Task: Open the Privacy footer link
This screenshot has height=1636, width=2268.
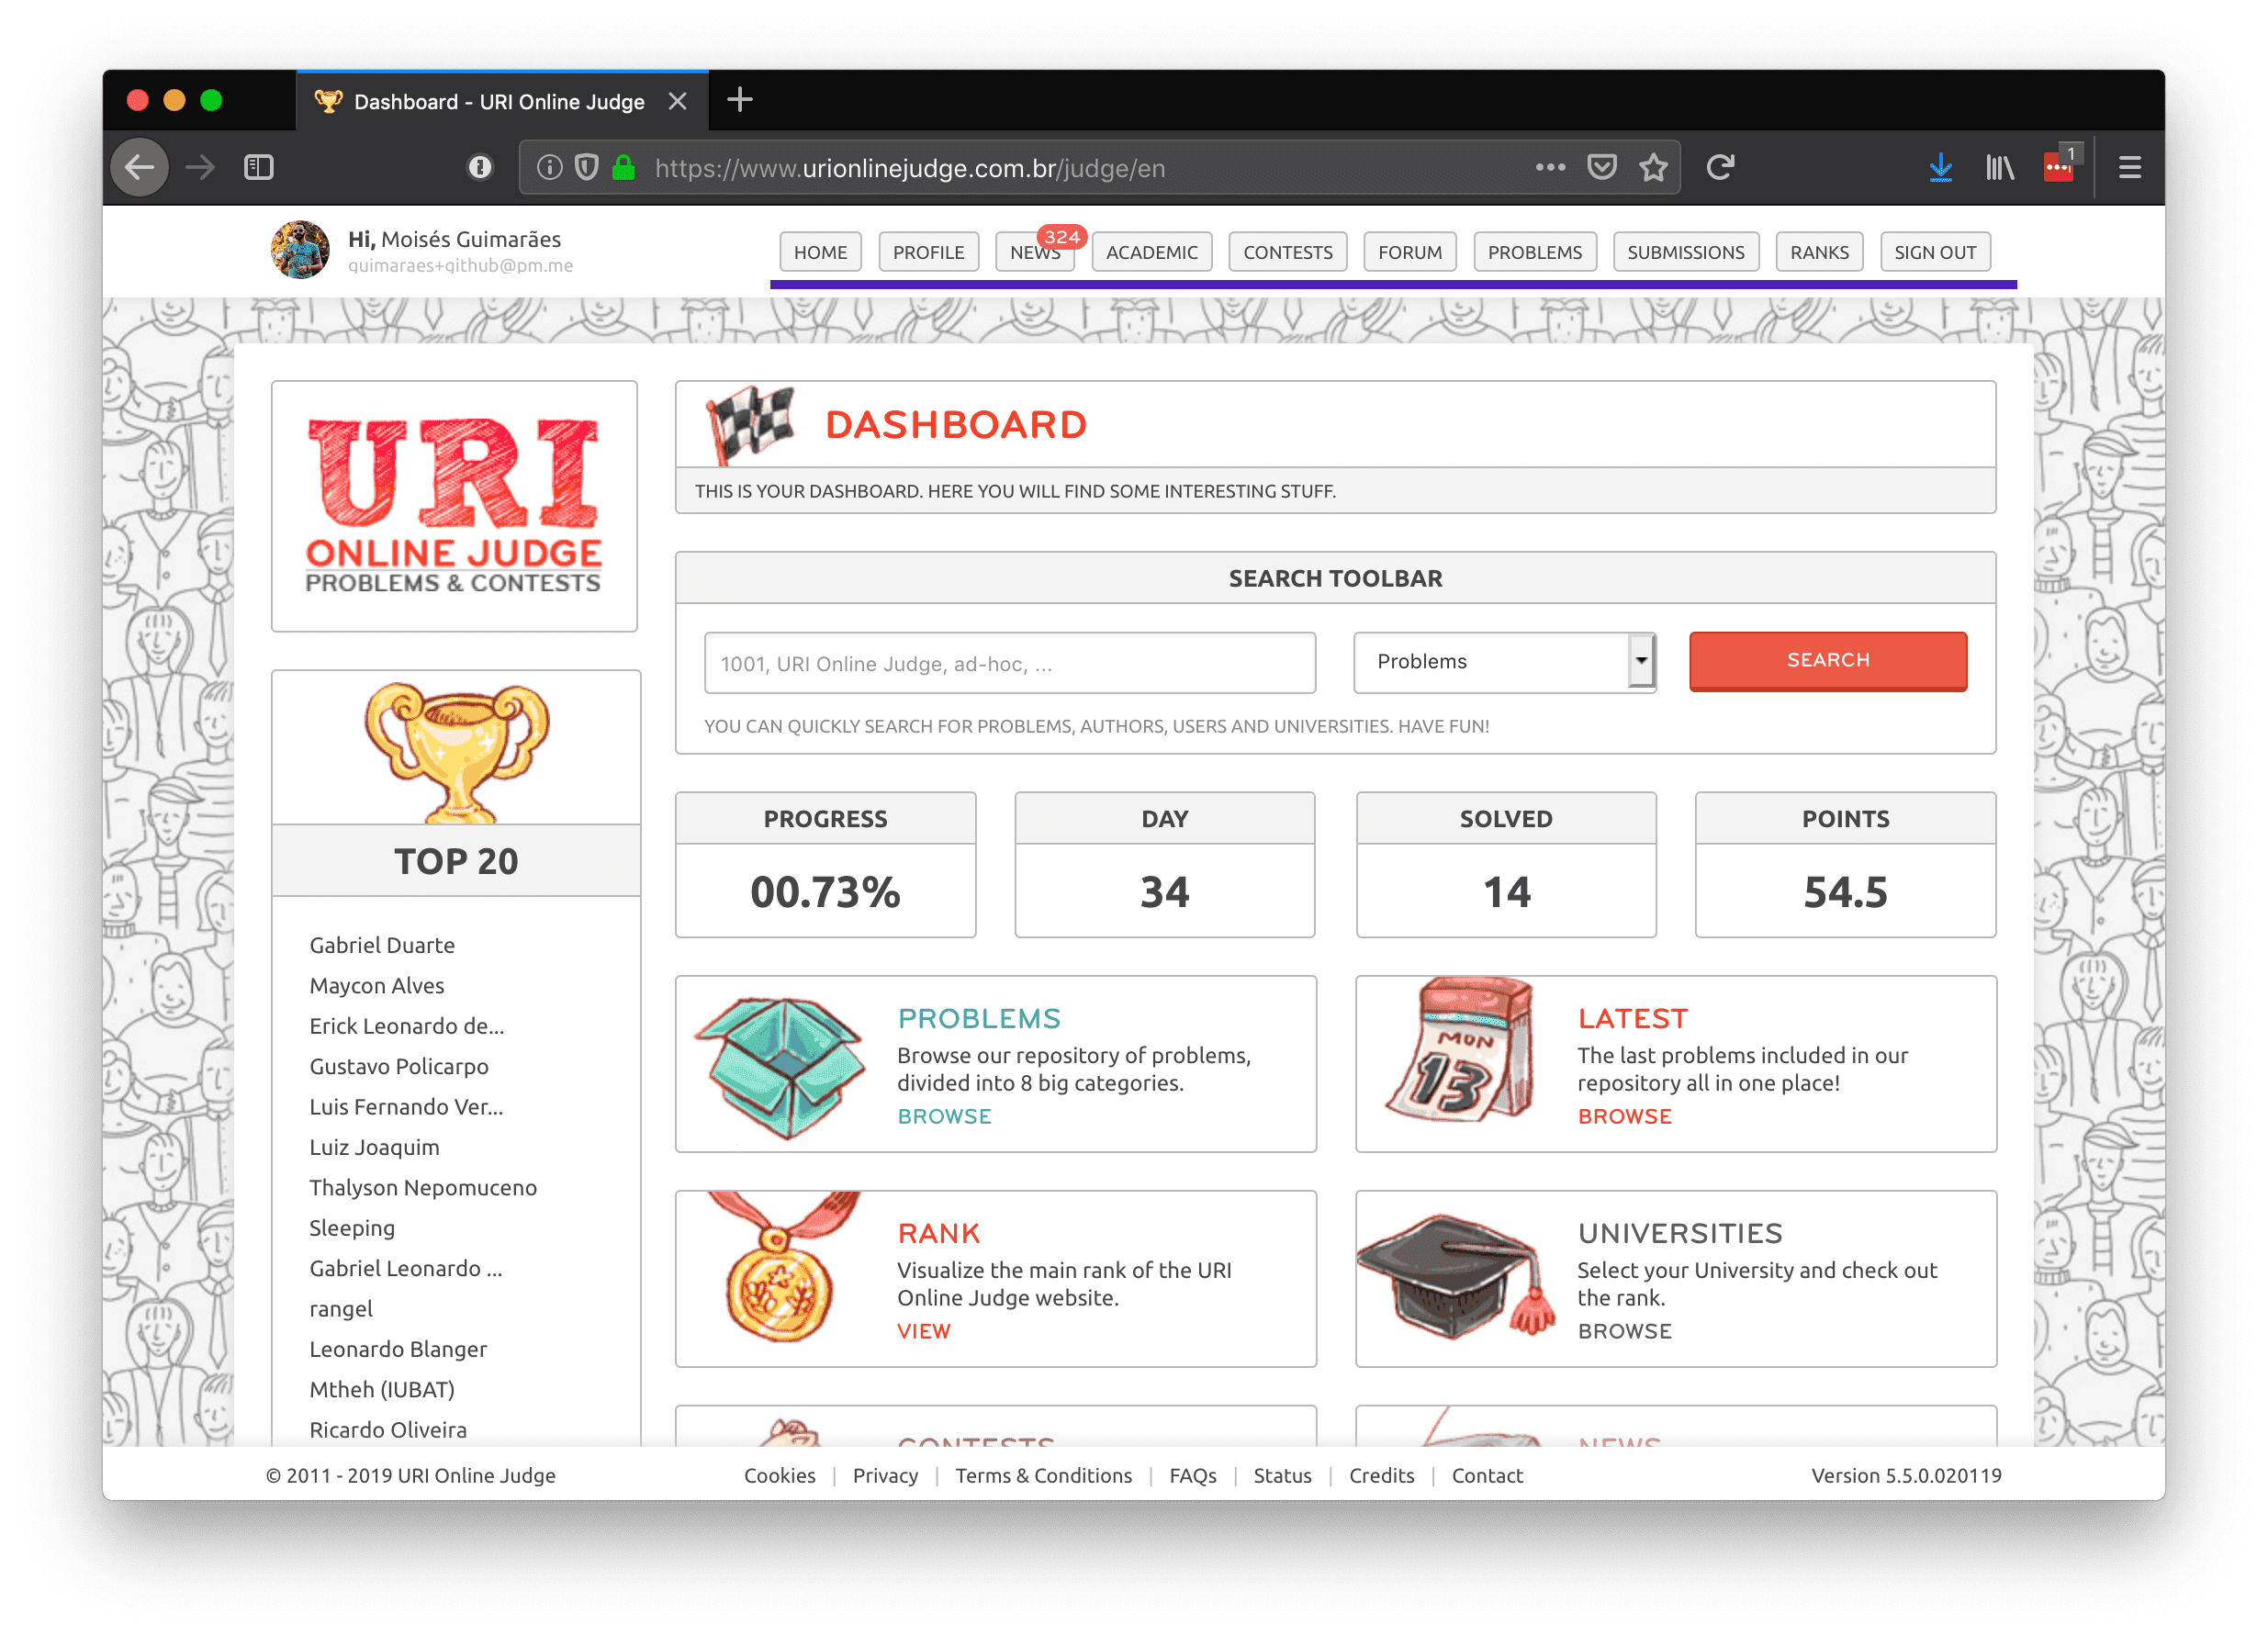Action: coord(885,1475)
